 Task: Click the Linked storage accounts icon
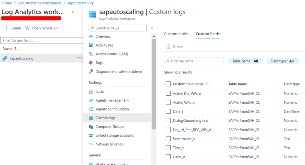[x=91, y=135]
